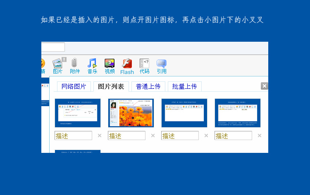
Task: Select the thumbnail with orange flowers
Action: click(x=131, y=113)
